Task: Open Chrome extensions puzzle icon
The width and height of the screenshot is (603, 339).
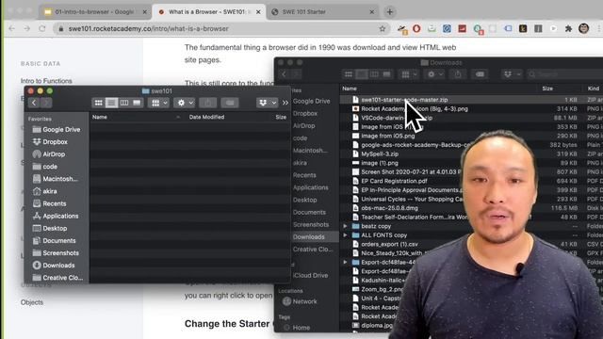Action: [568, 28]
